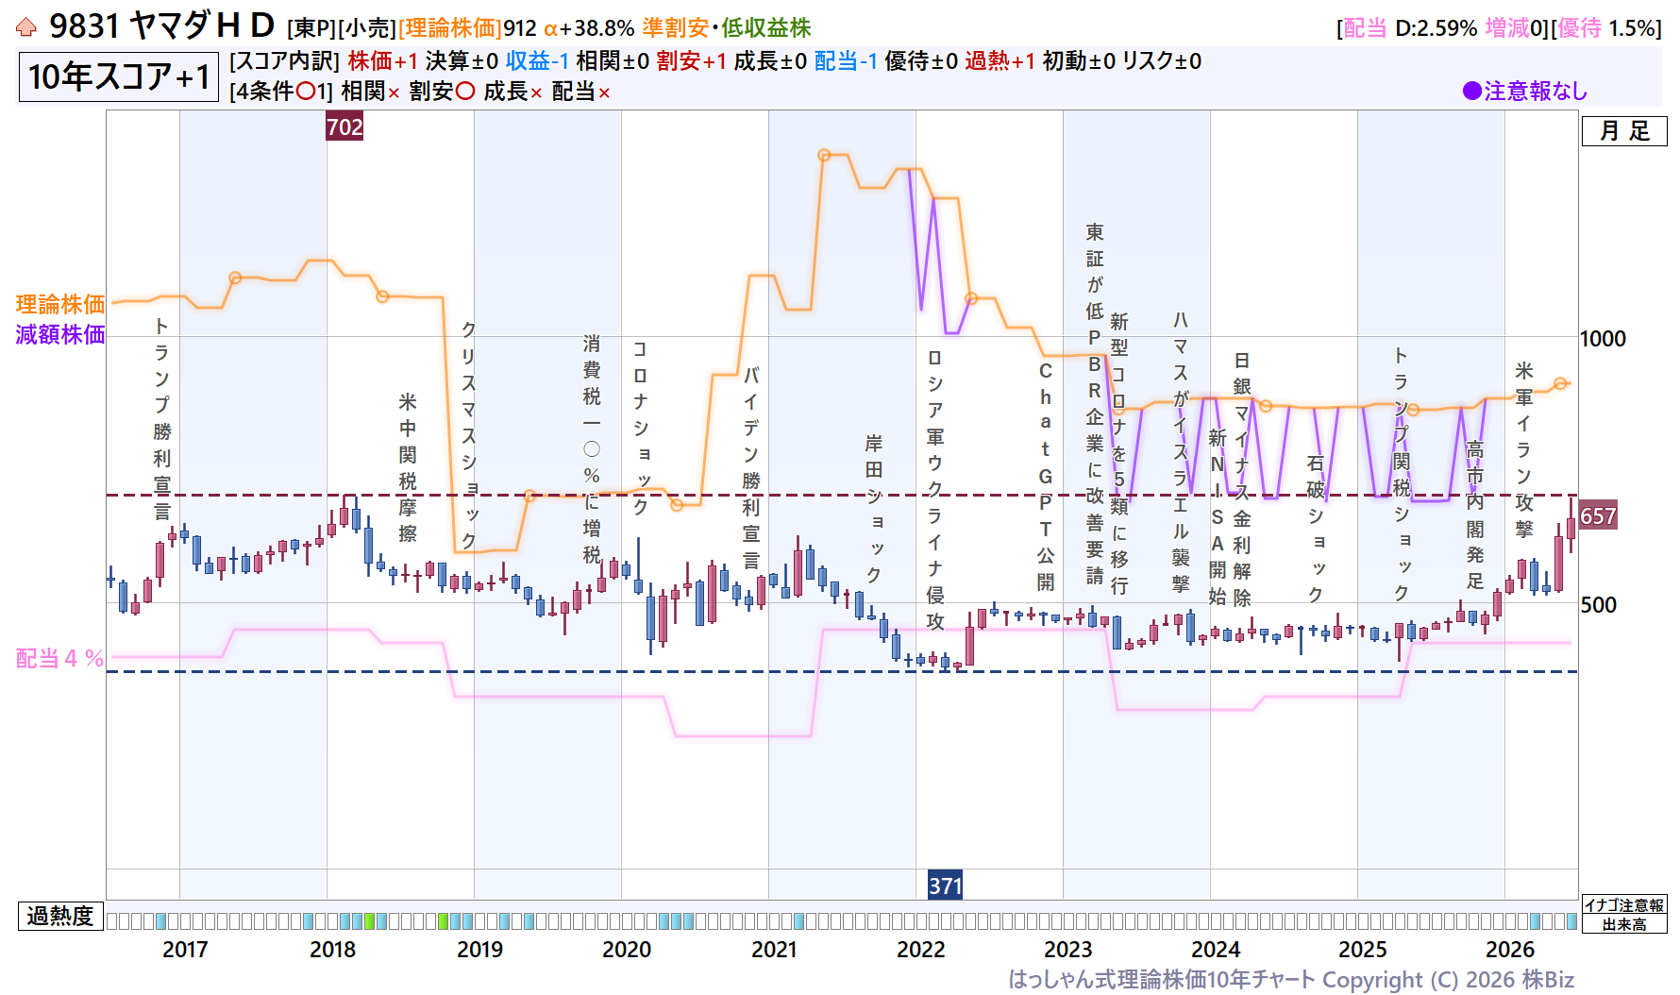Click the 米中関税摩擦 event label
Viewport: 1680px width, 995px height.
[408, 467]
